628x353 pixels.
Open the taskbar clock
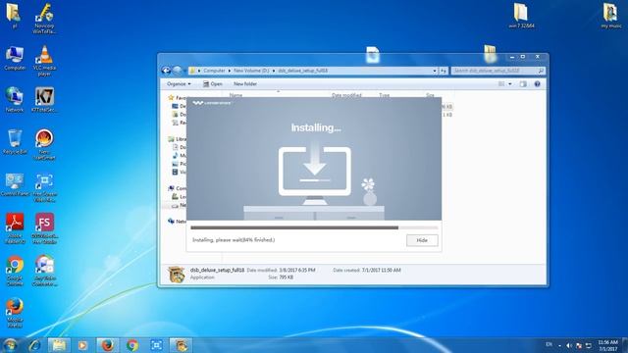click(x=607, y=345)
